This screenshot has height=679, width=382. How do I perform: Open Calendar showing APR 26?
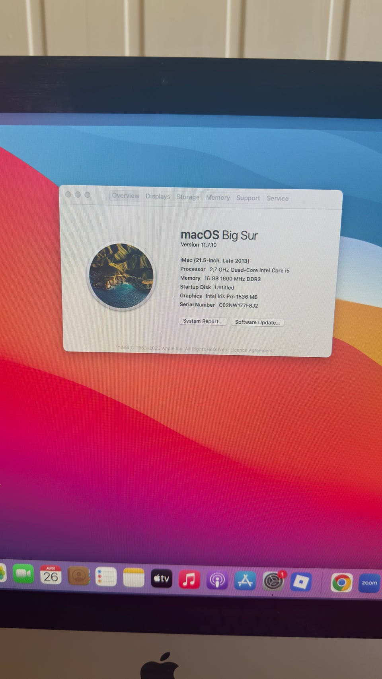pos(51,575)
